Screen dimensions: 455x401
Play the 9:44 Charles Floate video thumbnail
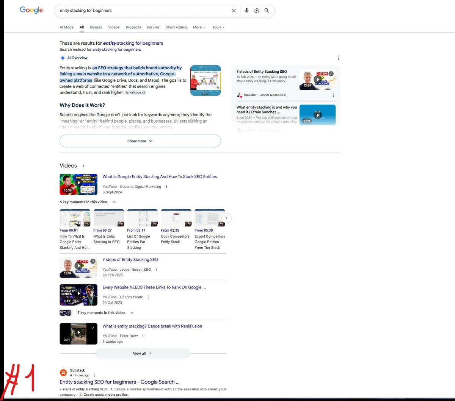click(x=78, y=295)
